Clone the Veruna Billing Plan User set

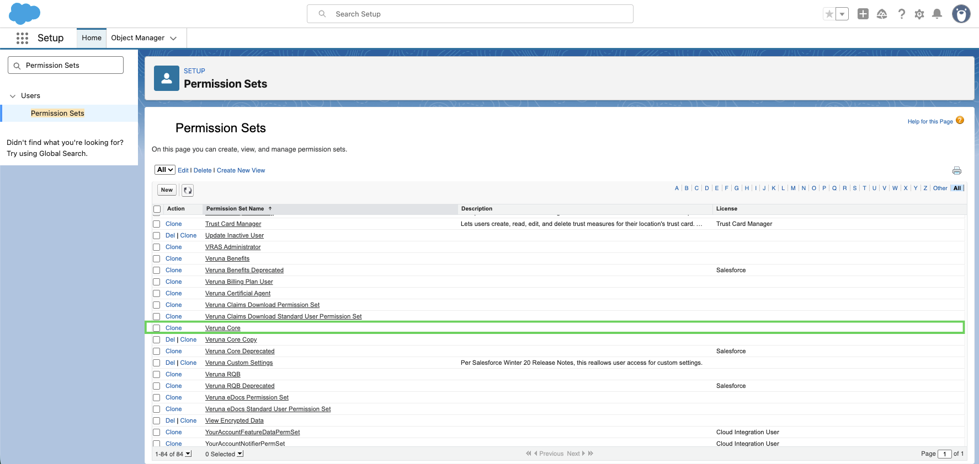point(174,282)
